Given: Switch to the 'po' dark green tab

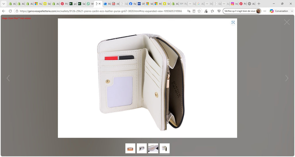Looking at the screenshot, I should [x=73, y=3].
